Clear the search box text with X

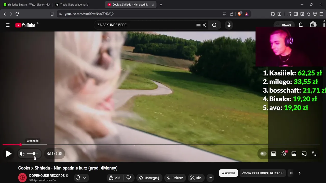click(204, 25)
